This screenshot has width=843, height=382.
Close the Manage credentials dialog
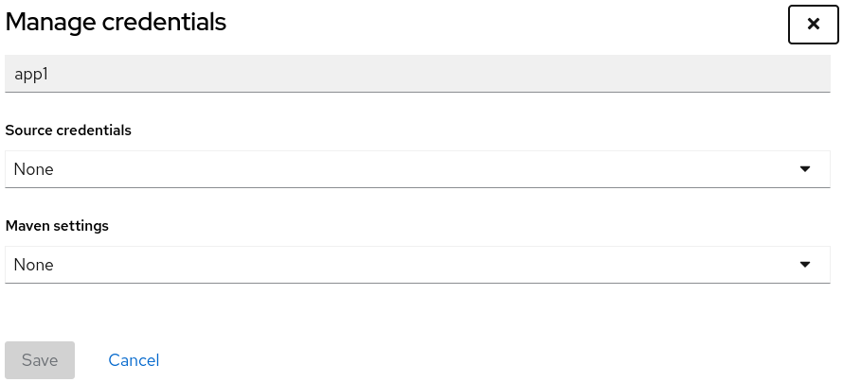click(813, 25)
